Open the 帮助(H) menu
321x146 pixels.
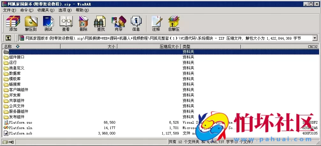[x=82, y=10]
